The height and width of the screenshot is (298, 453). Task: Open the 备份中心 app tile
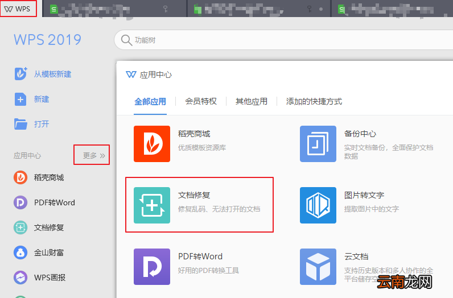click(x=367, y=144)
